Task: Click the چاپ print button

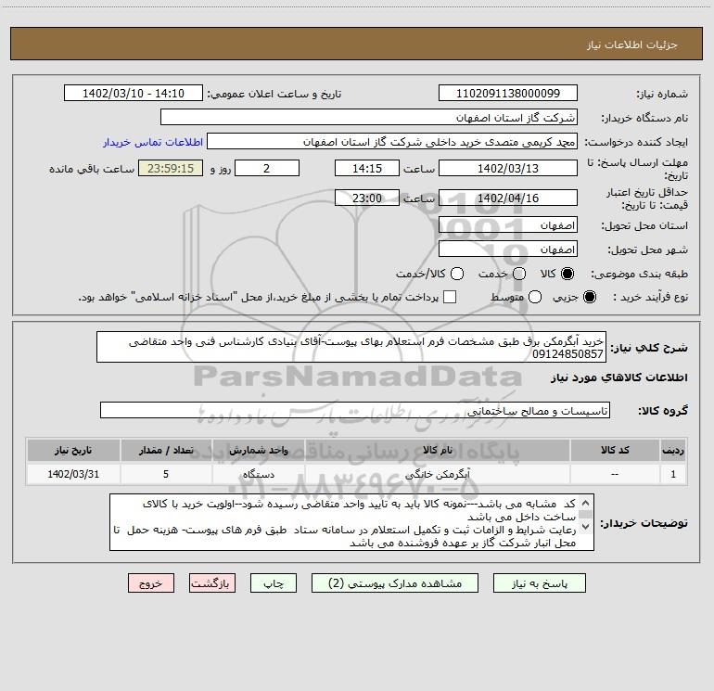Action: pyautogui.click(x=274, y=583)
